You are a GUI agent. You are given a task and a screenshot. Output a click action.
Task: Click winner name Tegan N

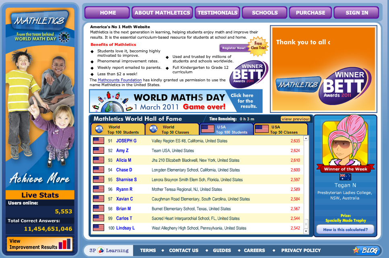[345, 185]
